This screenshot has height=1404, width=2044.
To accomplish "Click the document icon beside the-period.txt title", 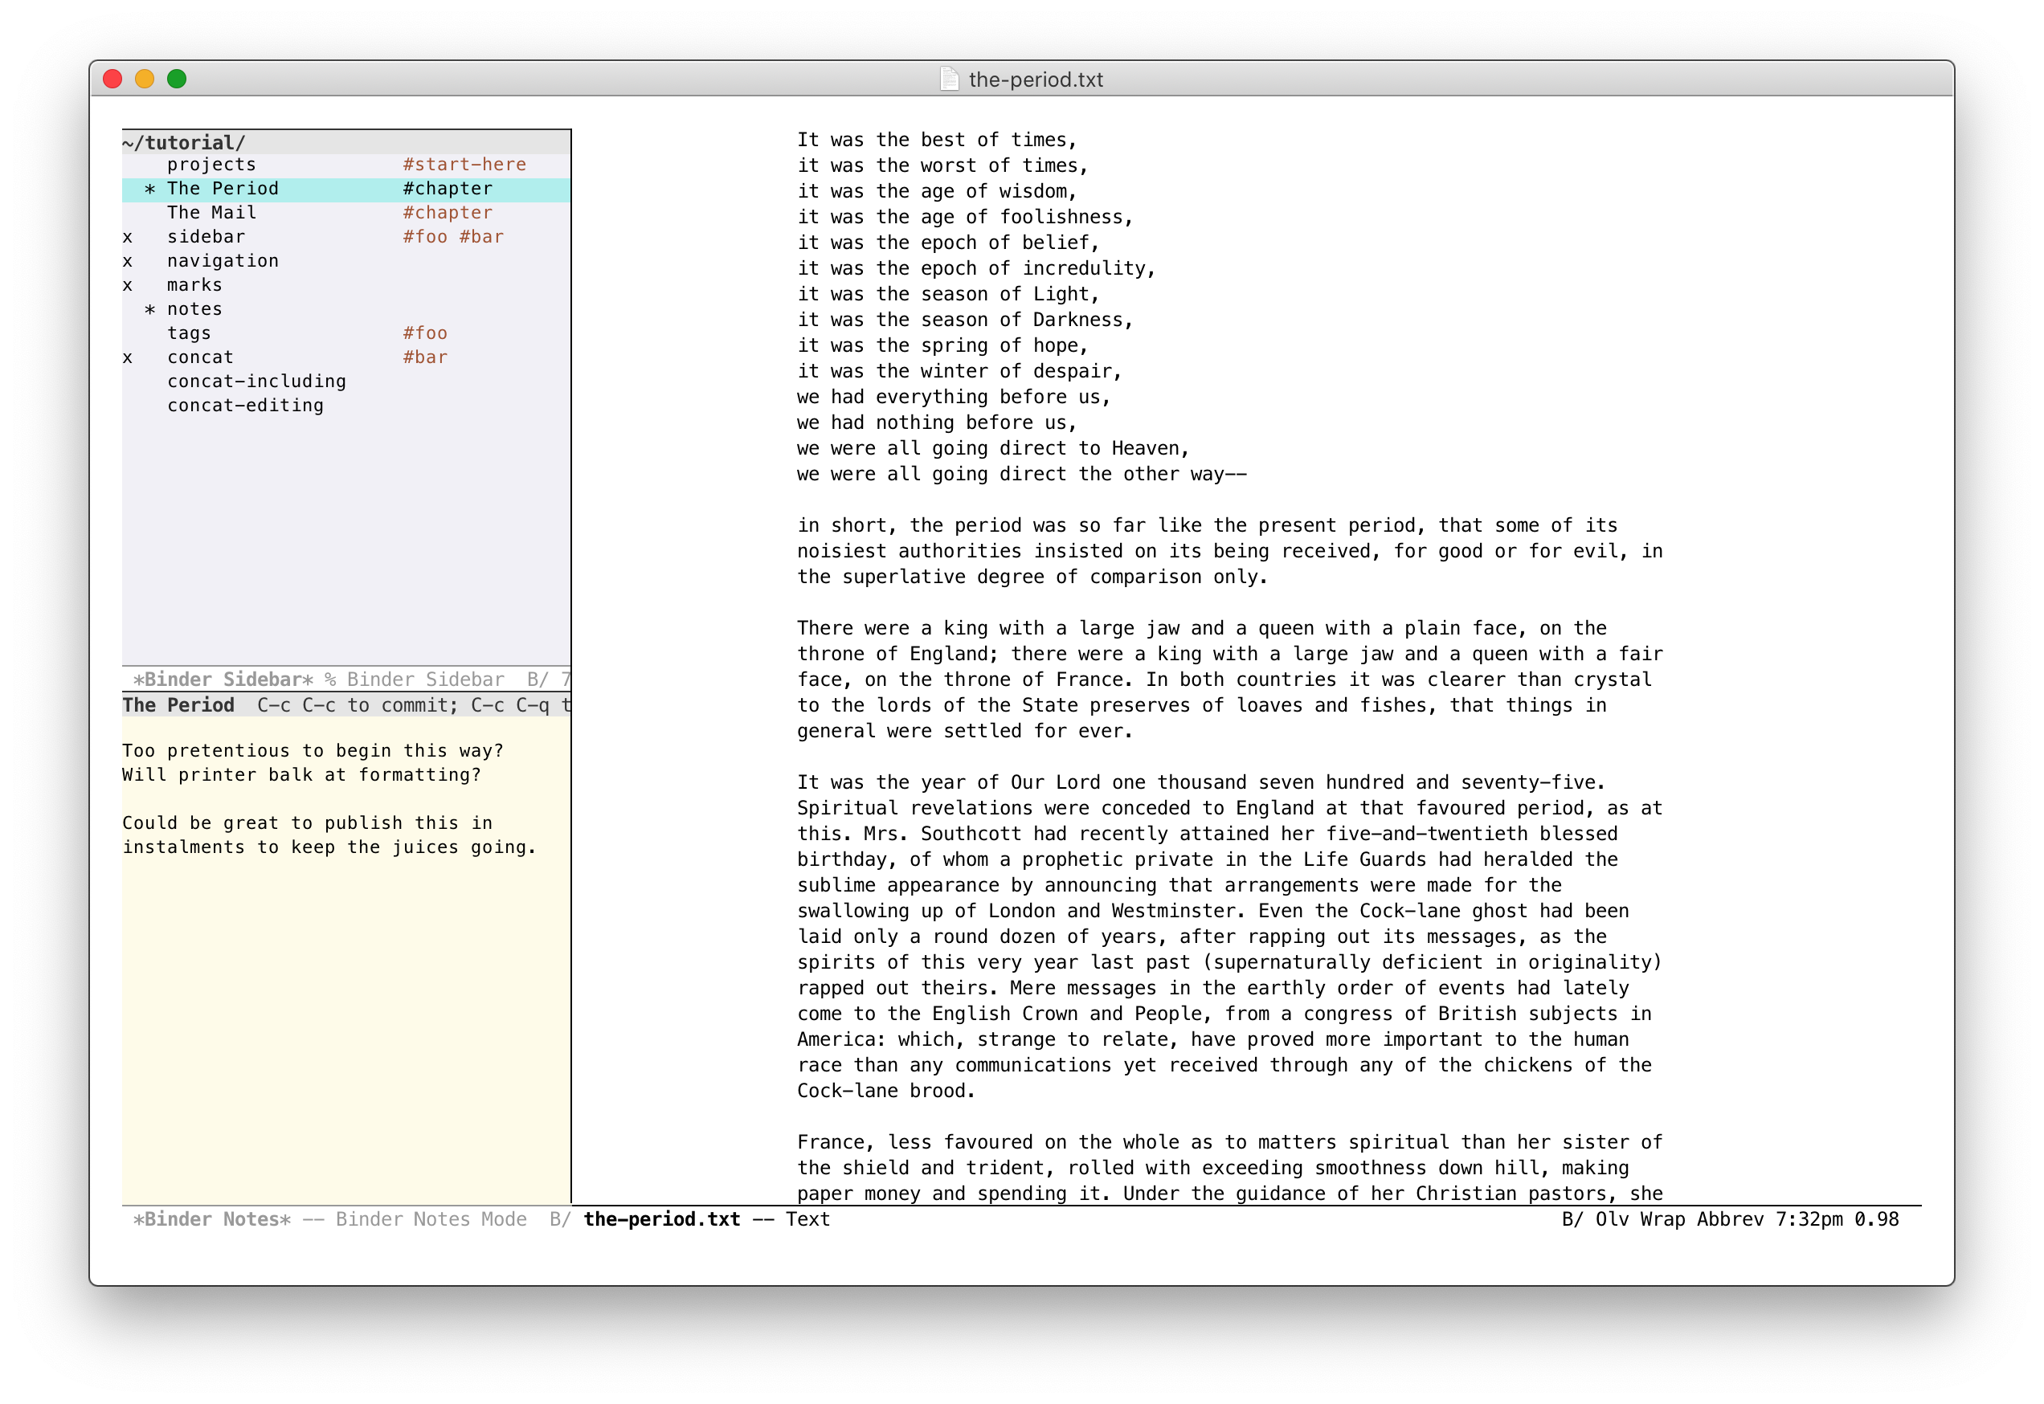I will pos(950,80).
